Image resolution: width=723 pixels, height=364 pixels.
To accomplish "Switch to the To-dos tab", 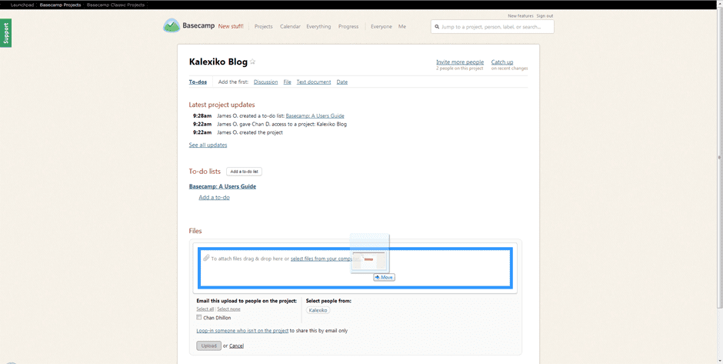I will 198,82.
